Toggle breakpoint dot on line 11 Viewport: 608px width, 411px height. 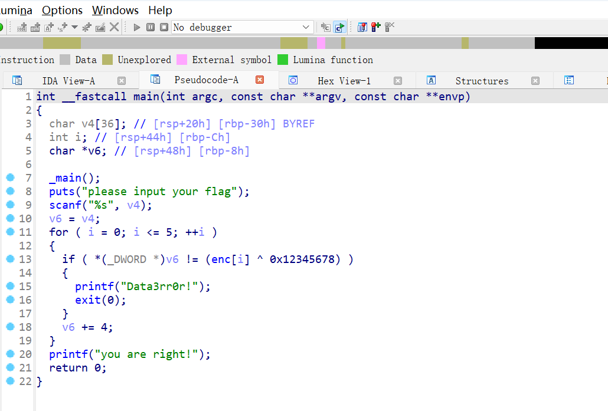click(11, 232)
